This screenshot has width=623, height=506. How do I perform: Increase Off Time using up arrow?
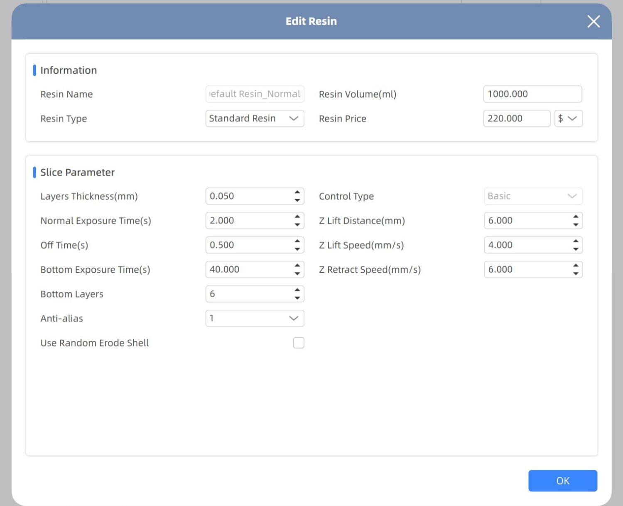tap(297, 241)
